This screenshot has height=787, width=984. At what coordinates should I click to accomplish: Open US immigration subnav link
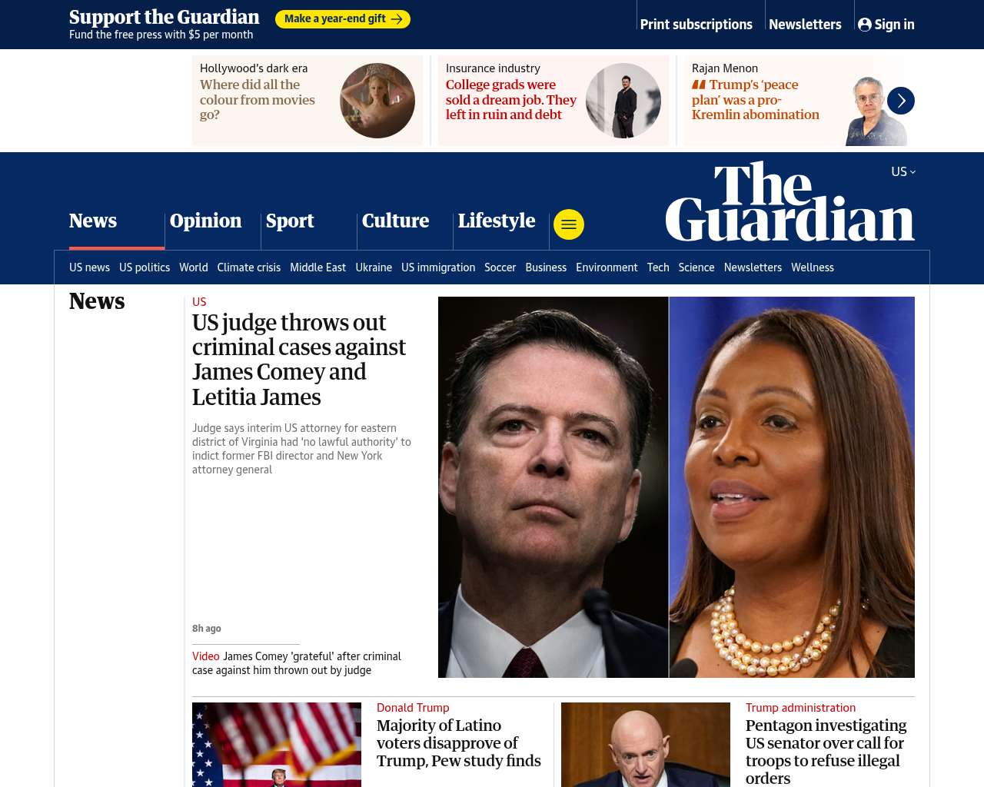[x=438, y=267]
